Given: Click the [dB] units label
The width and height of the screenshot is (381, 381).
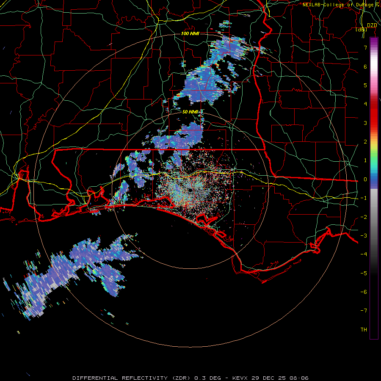Looking at the screenshot, I should [362, 29].
